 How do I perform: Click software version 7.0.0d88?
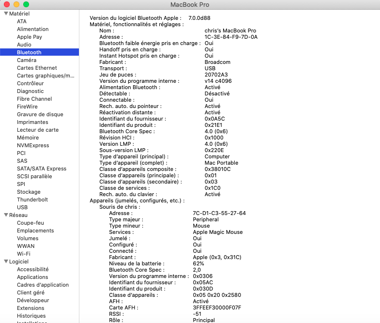pos(199,18)
